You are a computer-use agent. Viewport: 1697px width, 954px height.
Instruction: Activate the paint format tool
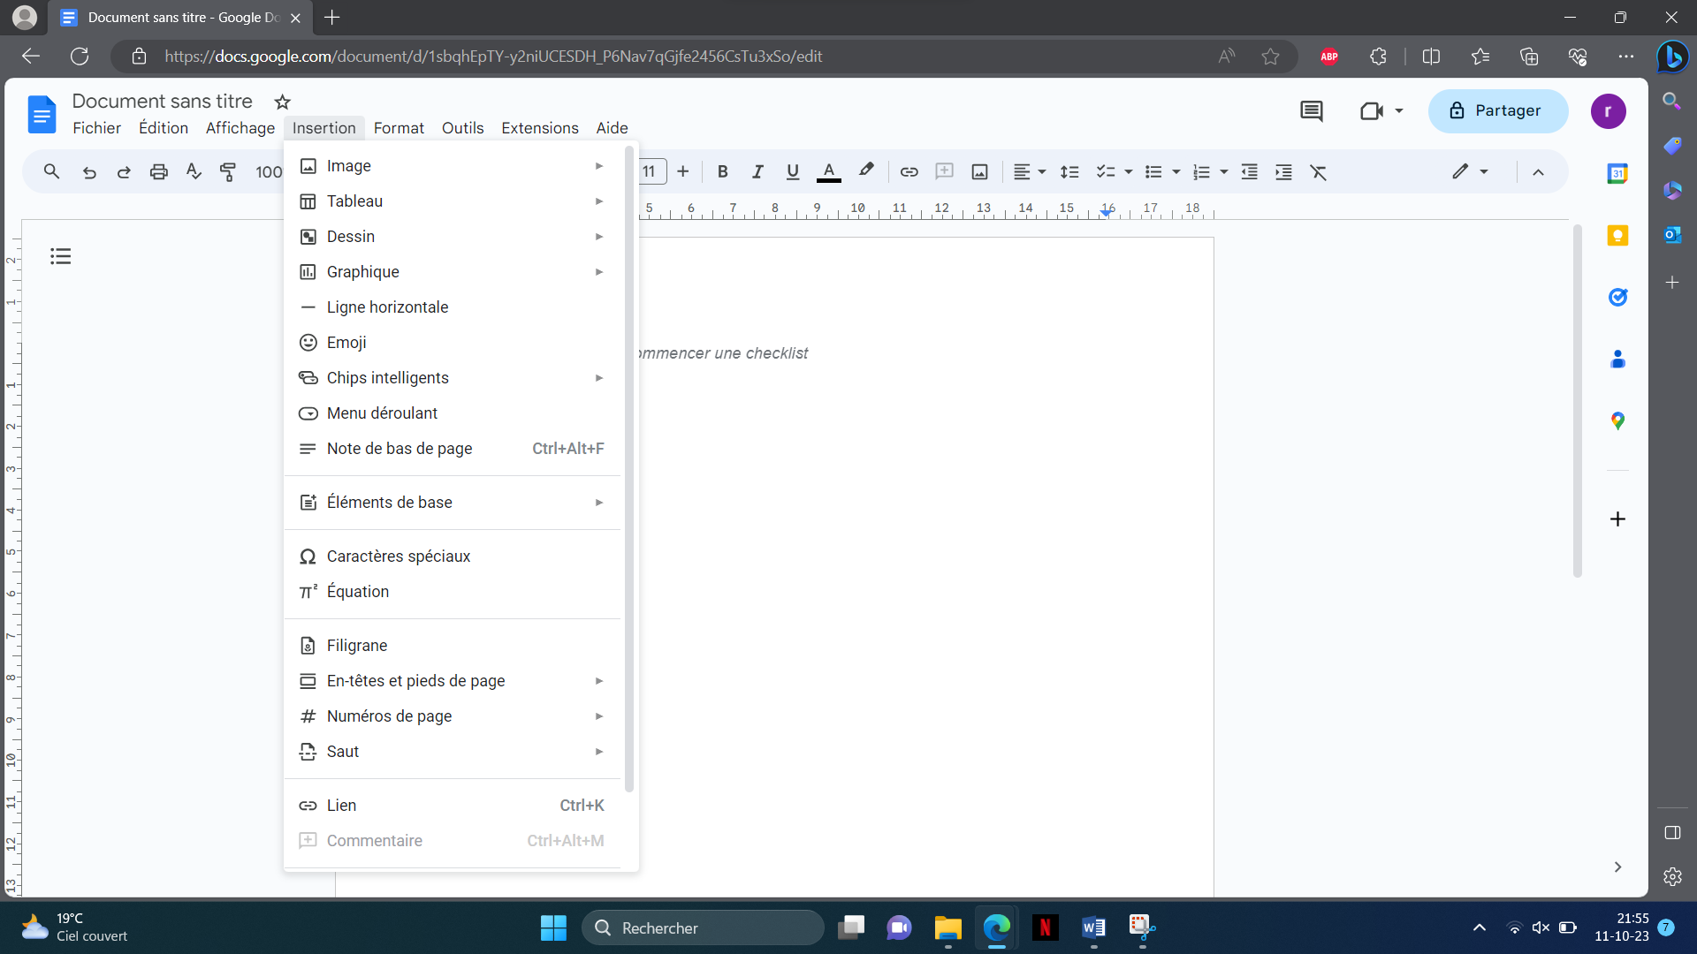coord(228,172)
